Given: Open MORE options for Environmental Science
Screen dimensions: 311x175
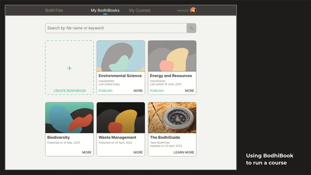Looking at the screenshot, I should click(138, 90).
